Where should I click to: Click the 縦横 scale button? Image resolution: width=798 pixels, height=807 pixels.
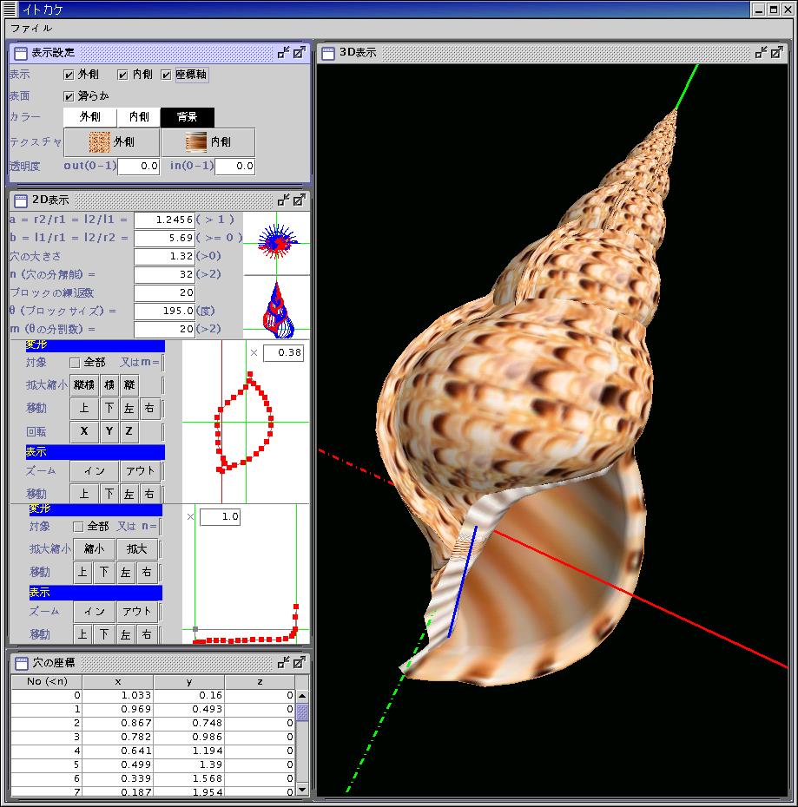[83, 384]
